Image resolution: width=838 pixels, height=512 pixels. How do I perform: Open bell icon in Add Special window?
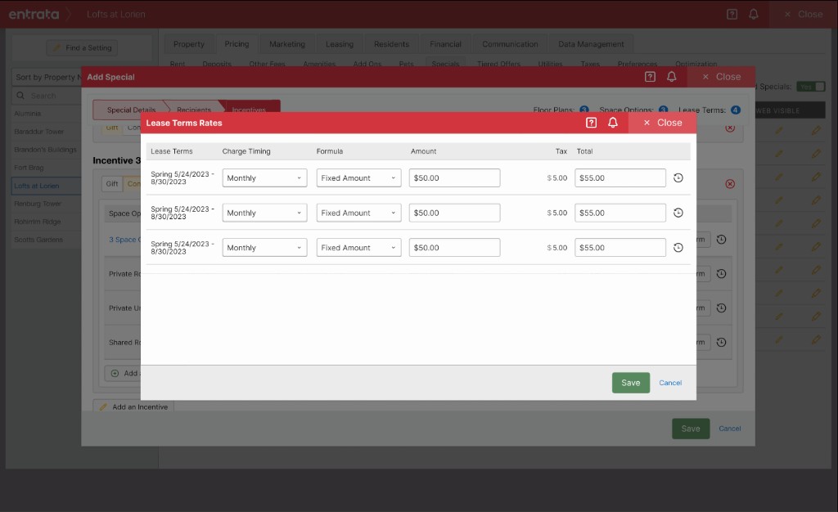click(x=672, y=77)
